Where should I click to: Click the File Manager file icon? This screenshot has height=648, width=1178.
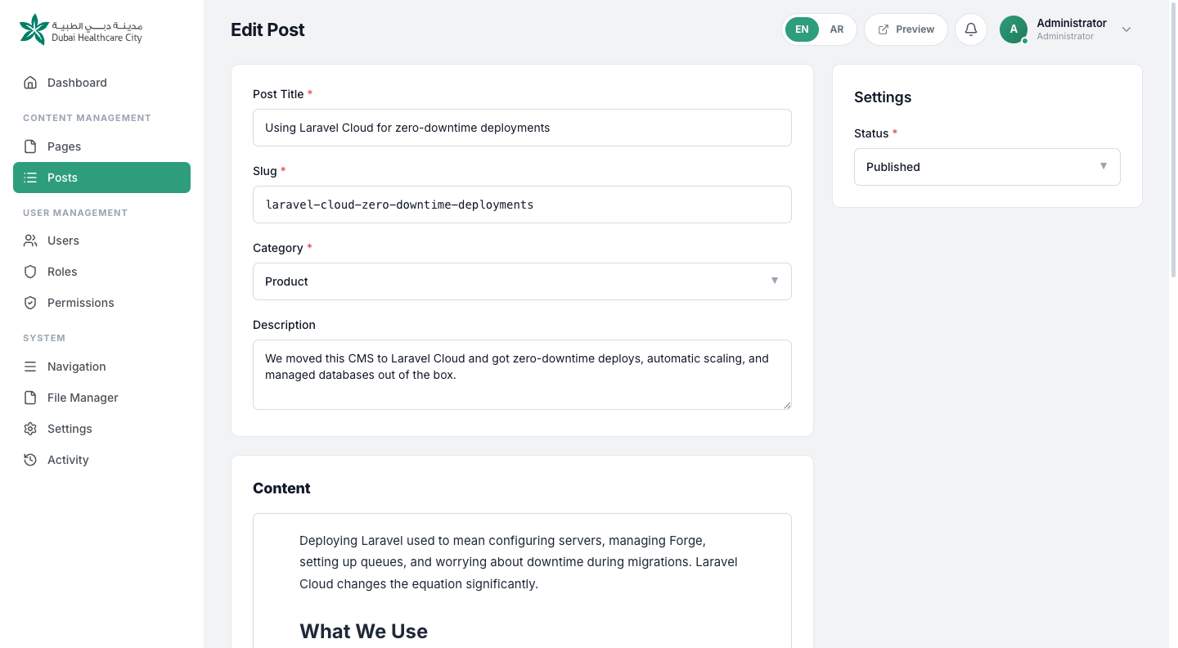[x=30, y=398]
